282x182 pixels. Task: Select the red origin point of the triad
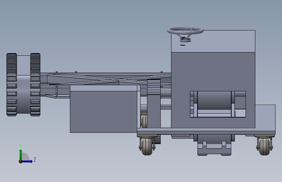click(x=20, y=162)
